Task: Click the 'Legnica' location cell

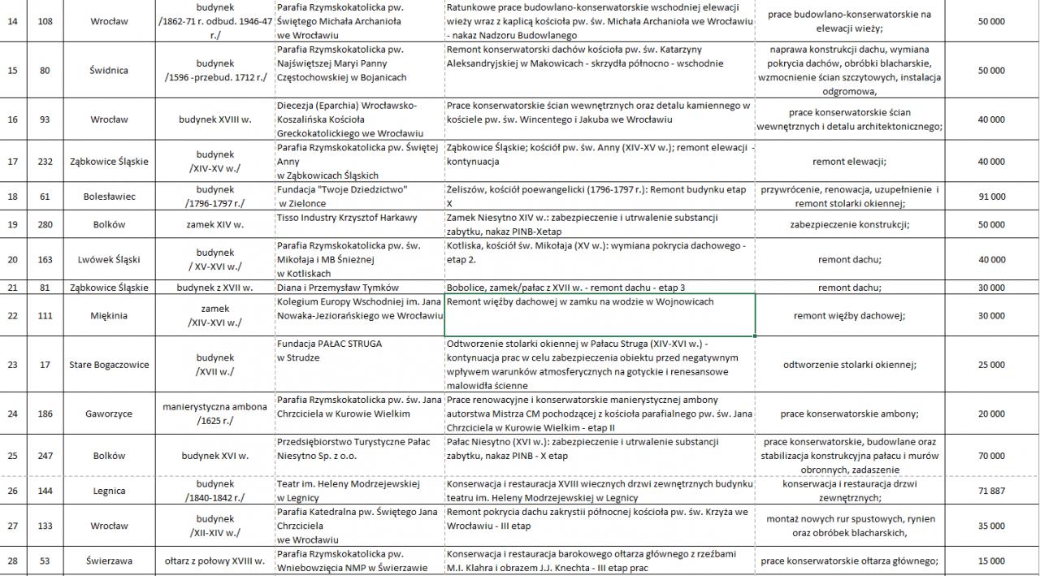Action: 109,491
